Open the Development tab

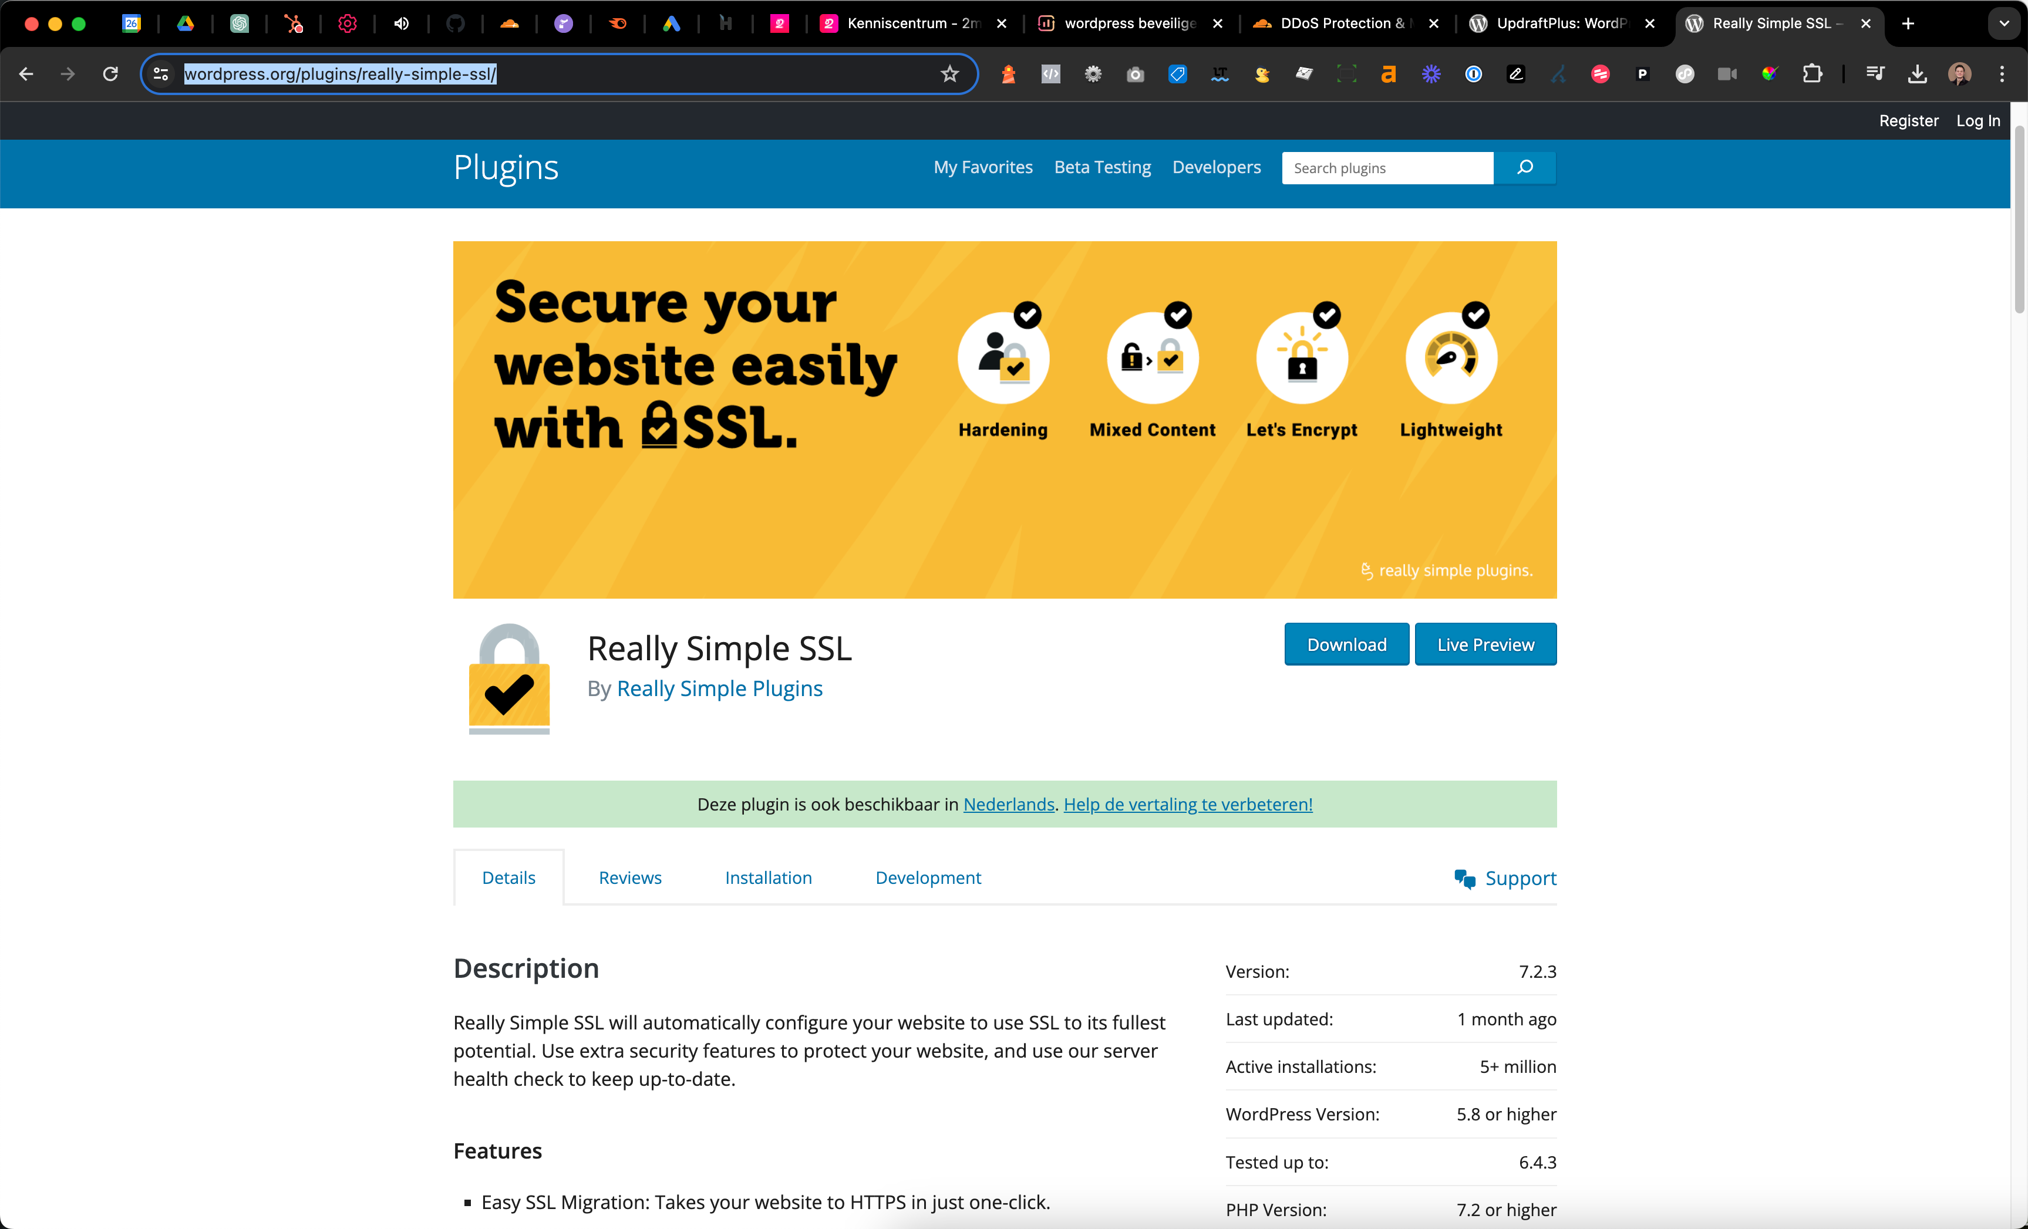point(928,878)
